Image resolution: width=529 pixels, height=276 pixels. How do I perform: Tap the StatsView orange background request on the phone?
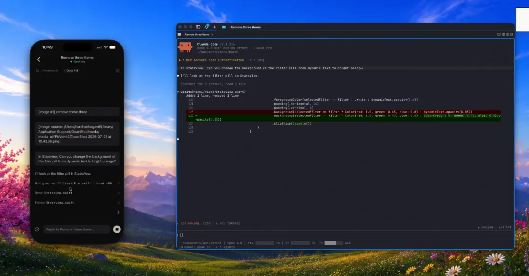point(77,159)
